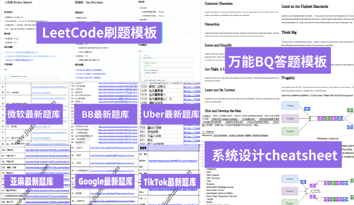Select the Uber最新题库 banner

click(171, 114)
